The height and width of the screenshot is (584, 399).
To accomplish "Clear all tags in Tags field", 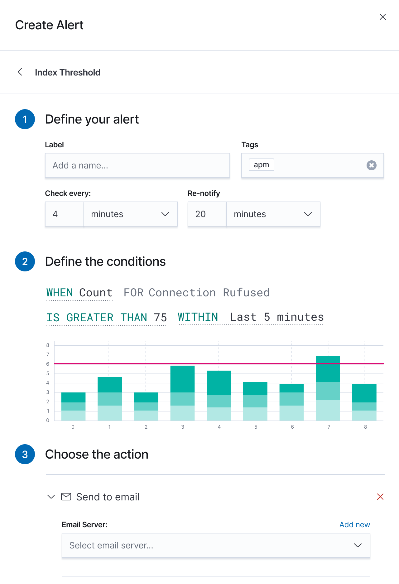I will pos(371,165).
